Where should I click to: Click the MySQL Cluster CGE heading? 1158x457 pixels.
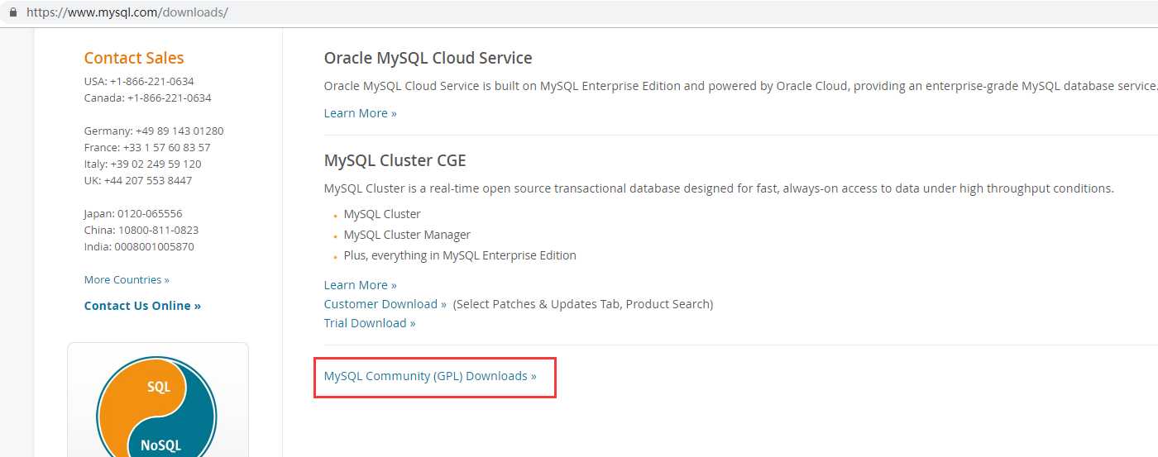click(401, 160)
